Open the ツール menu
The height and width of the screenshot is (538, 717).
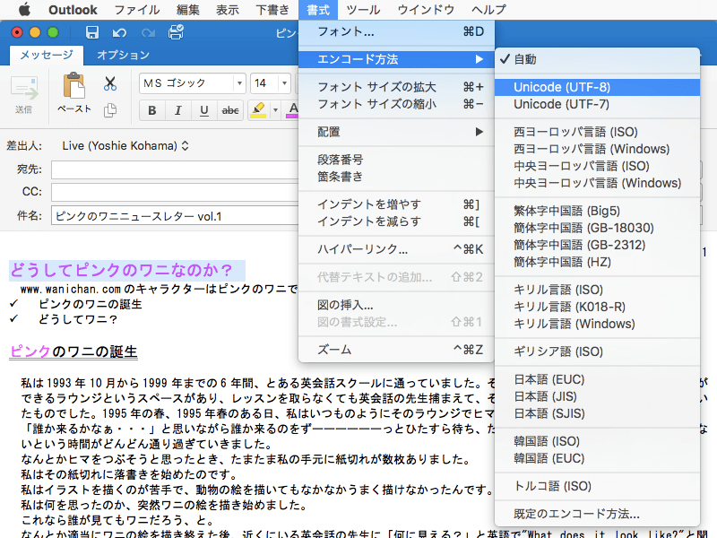pos(363,10)
